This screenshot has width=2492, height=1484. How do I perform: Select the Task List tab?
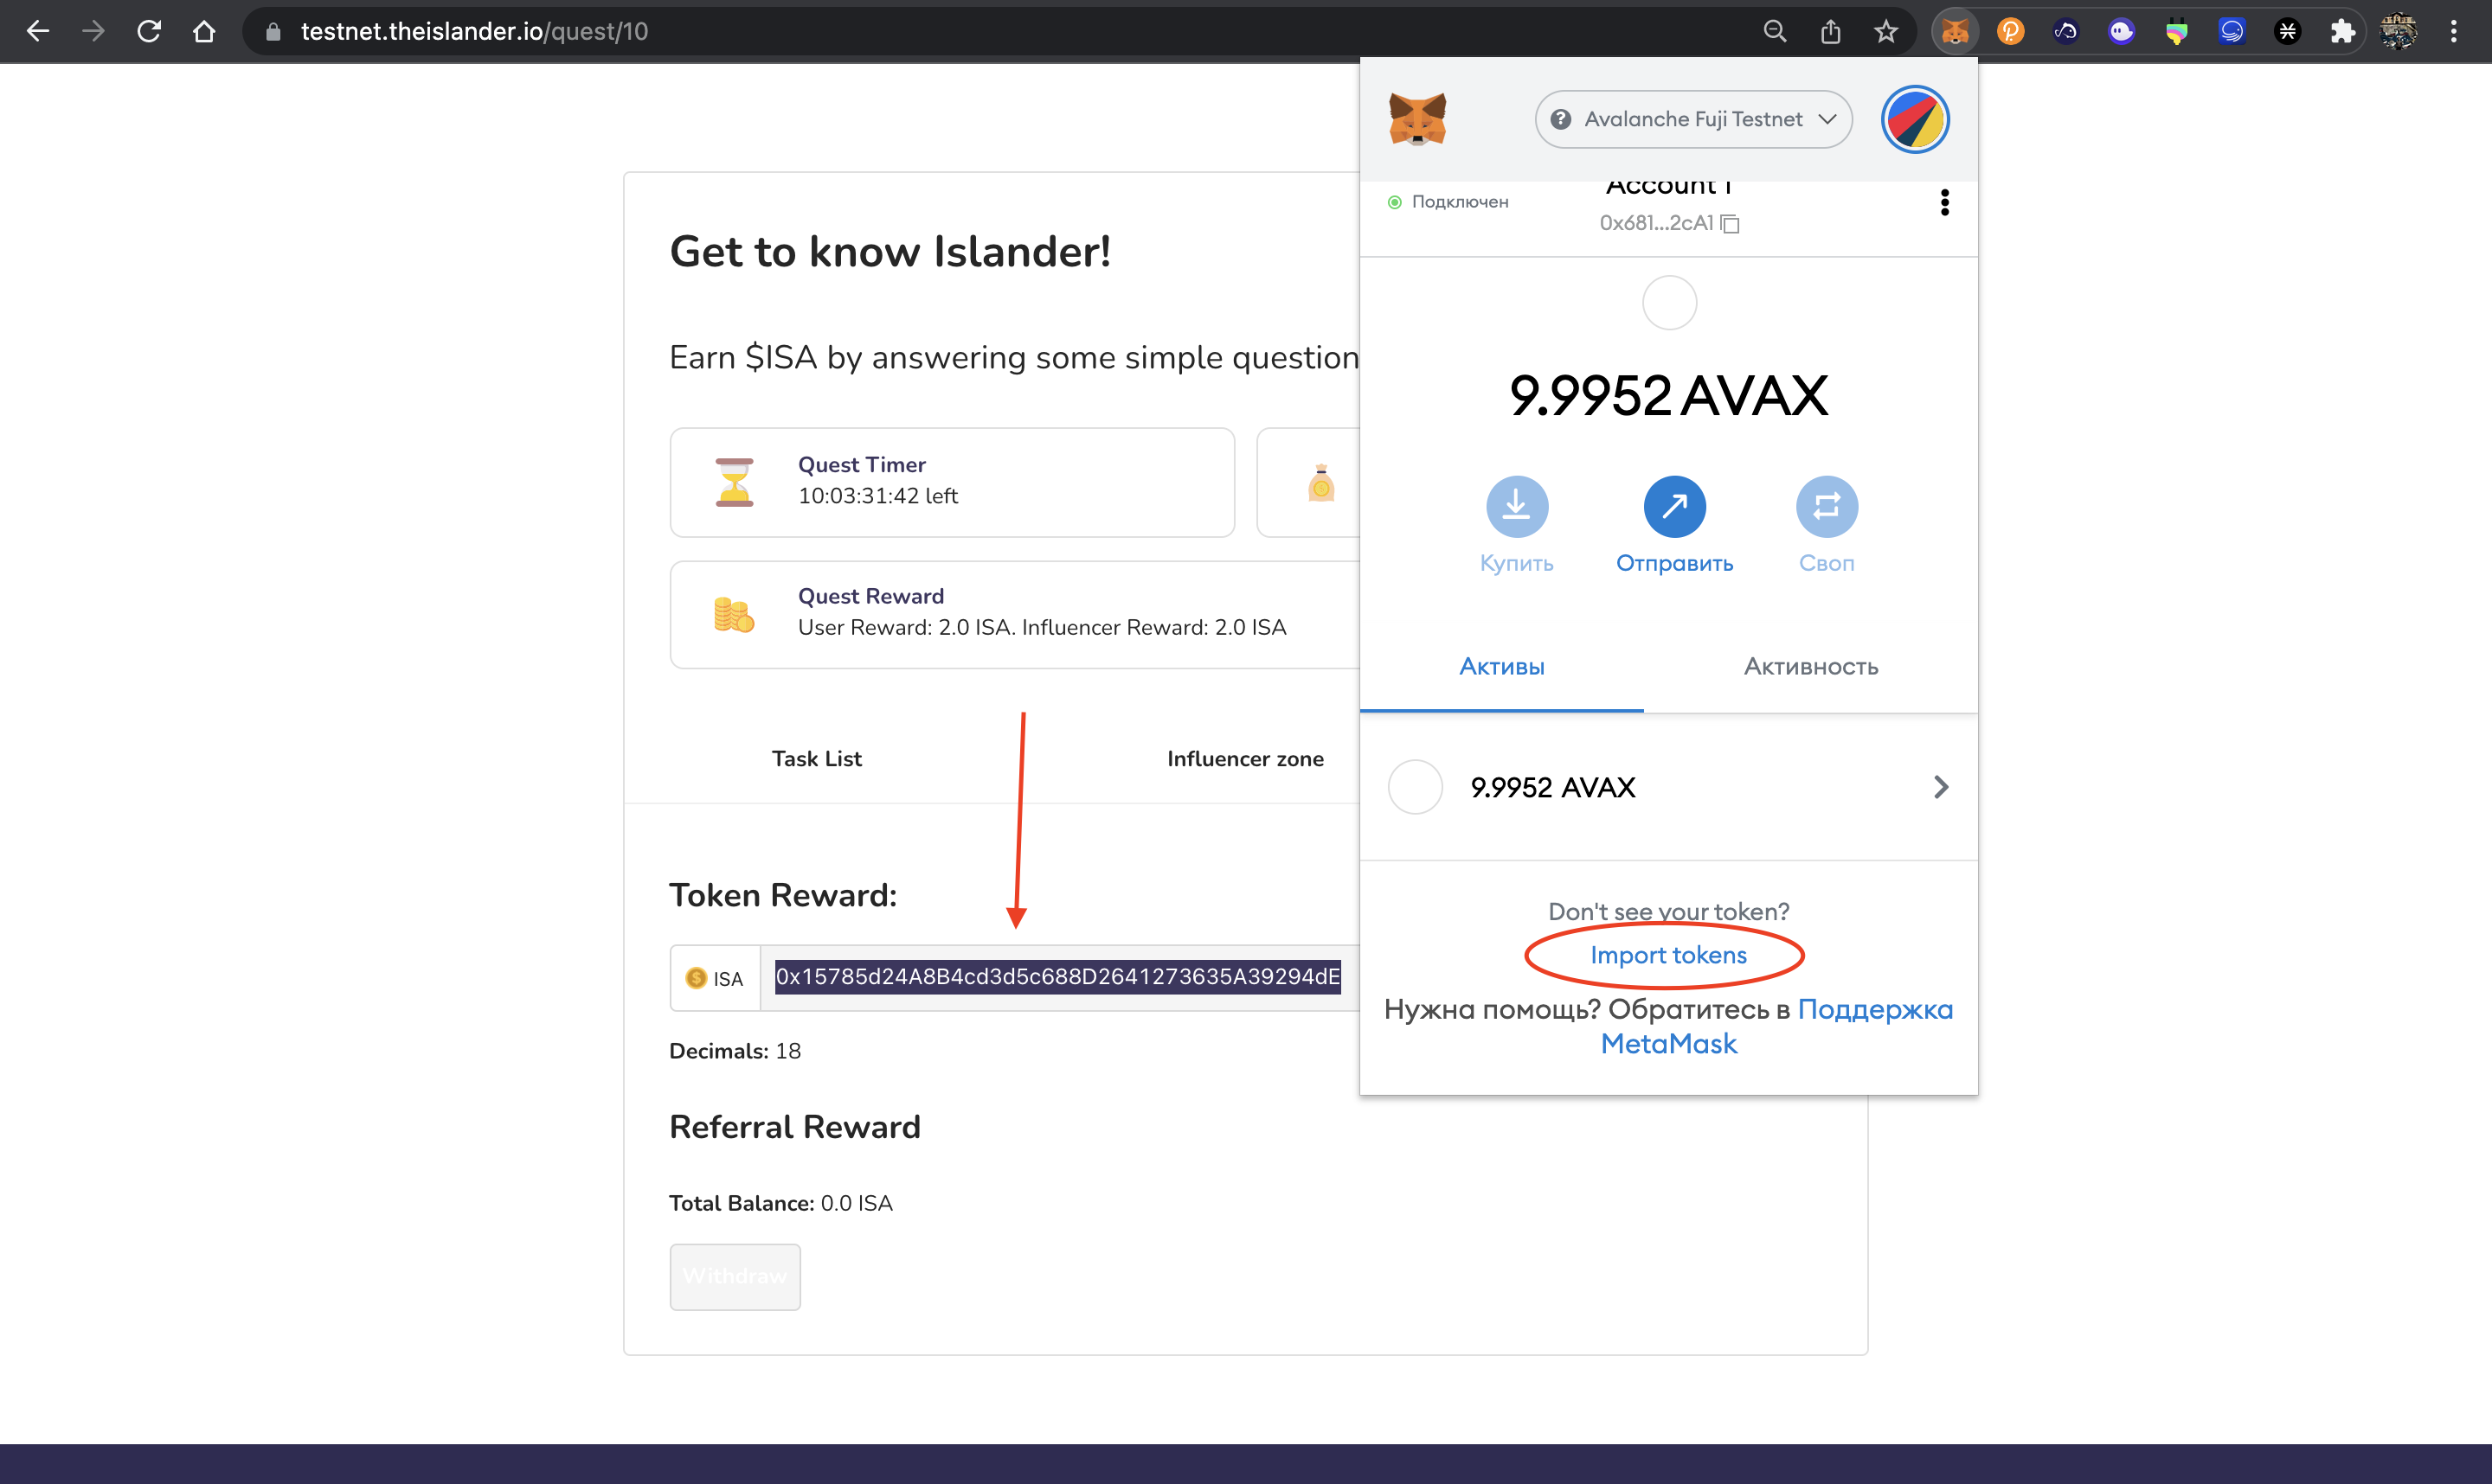click(x=815, y=759)
